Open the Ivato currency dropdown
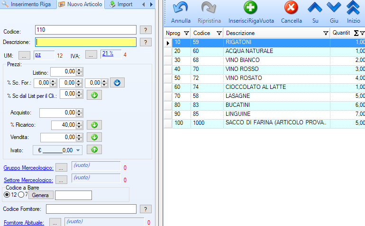 [x=78, y=150]
